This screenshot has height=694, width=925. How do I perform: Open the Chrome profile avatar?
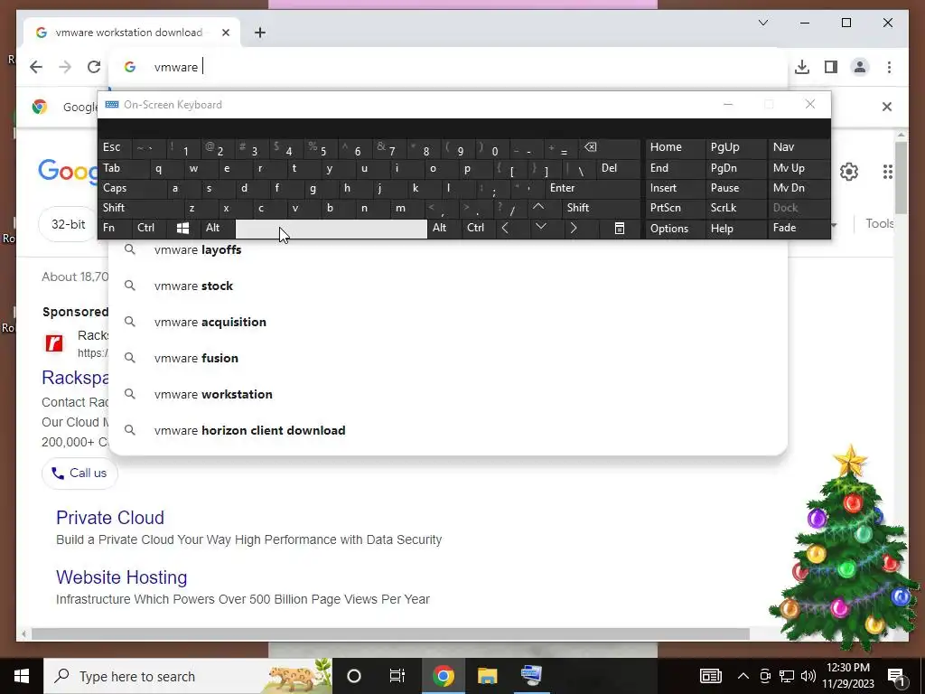[x=860, y=67]
